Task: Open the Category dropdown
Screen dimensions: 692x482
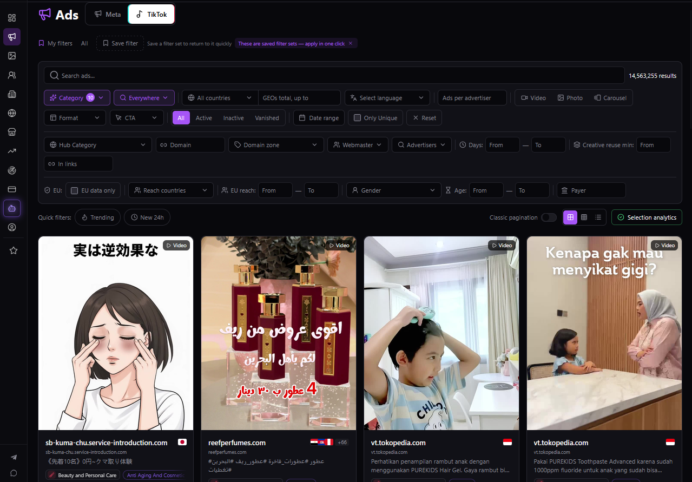Action: (x=77, y=98)
